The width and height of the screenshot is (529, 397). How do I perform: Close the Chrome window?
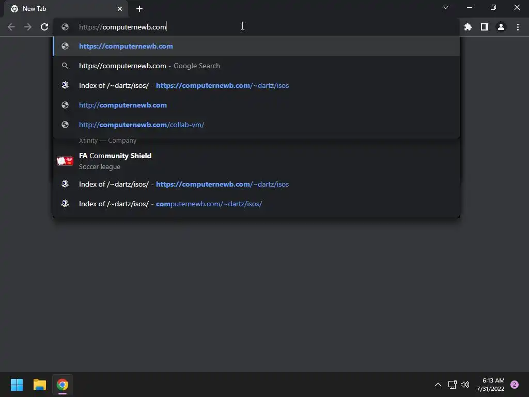[517, 7]
